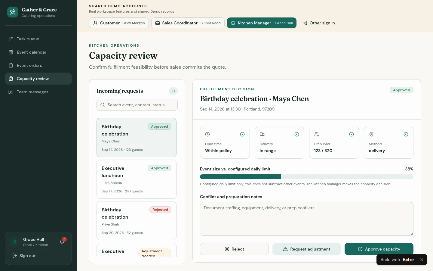Click the Gather & Grace logo icon
The image size is (433, 271).
point(13,12)
